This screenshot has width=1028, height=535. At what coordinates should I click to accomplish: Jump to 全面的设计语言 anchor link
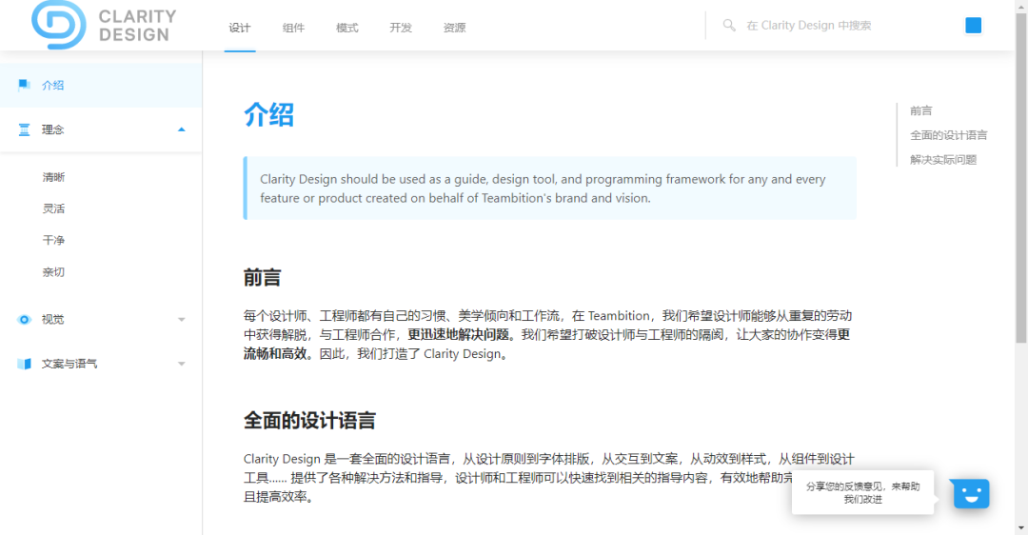(x=948, y=135)
